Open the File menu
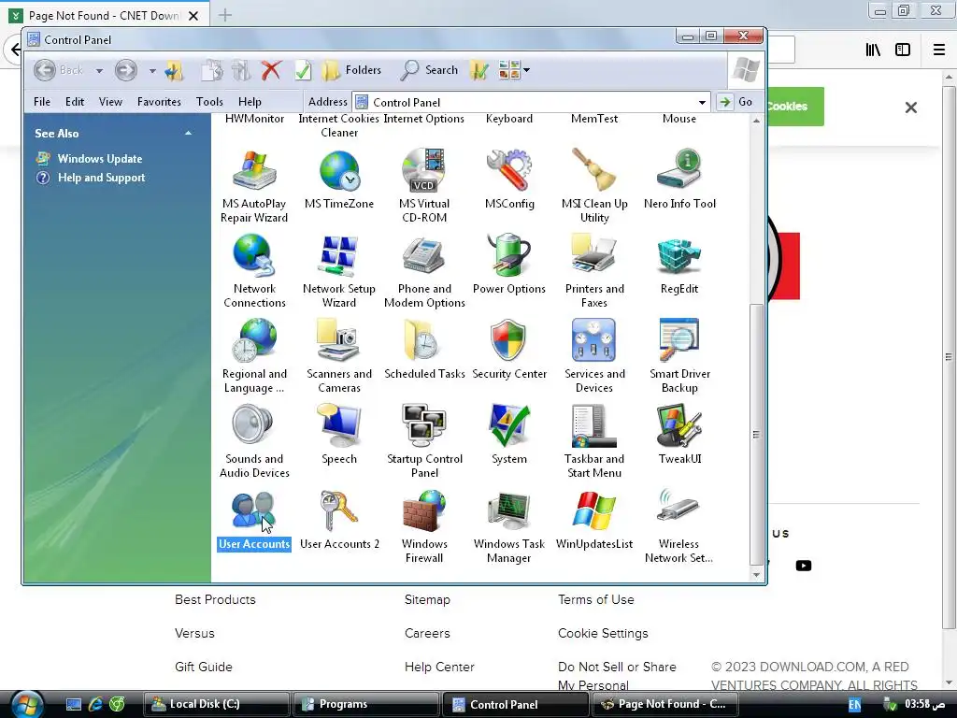Viewport: 957px width, 718px height. pos(42,102)
